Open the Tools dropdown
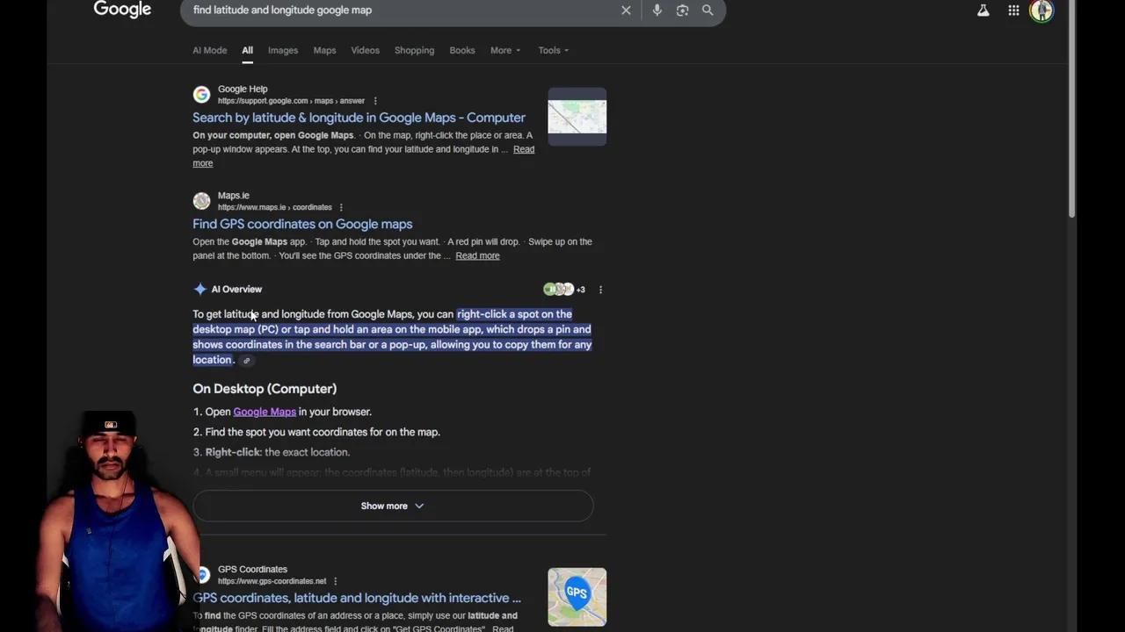Image resolution: width=1125 pixels, height=632 pixels. 554,50
